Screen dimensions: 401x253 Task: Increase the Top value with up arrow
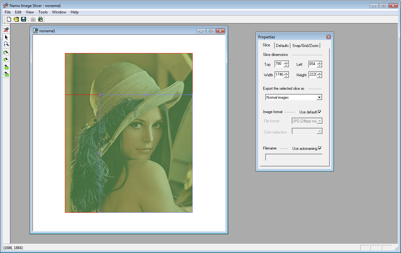(286, 63)
